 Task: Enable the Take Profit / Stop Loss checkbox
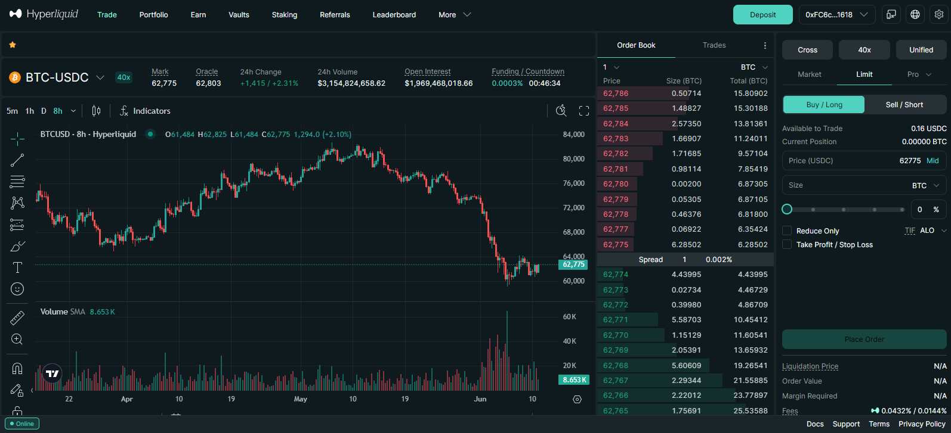787,244
